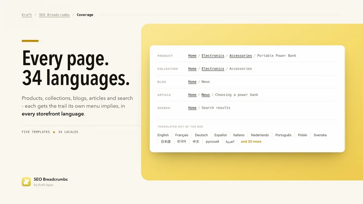
Task: Select Choosing a power bank text
Action: [x=237, y=95]
